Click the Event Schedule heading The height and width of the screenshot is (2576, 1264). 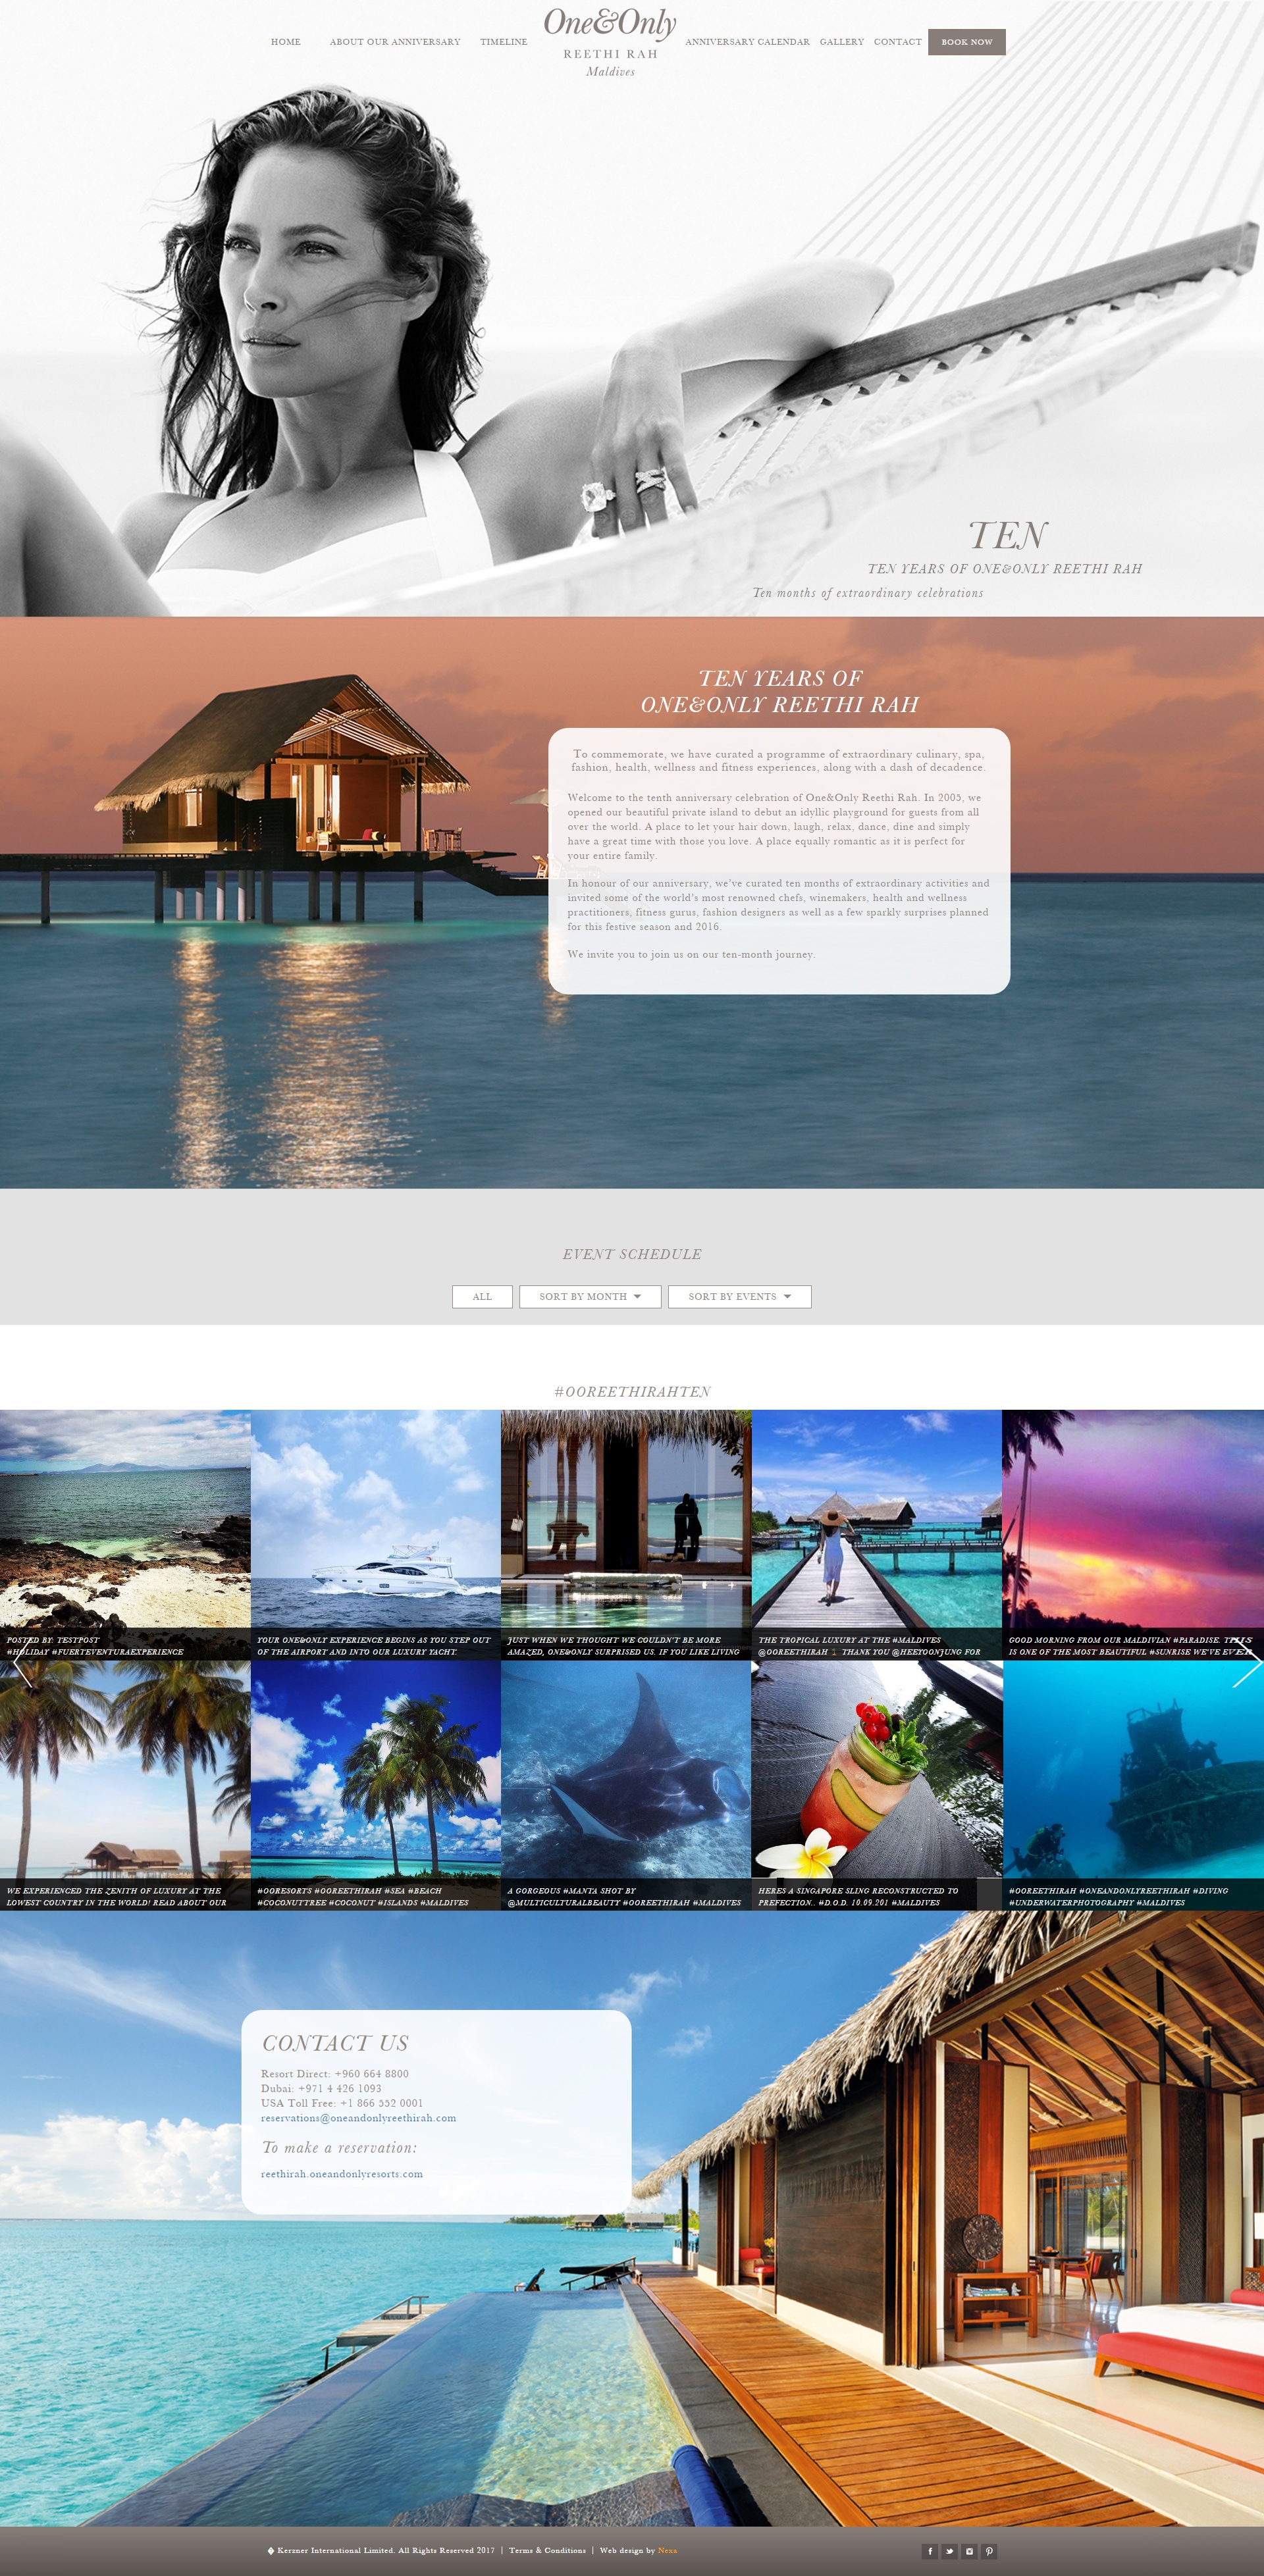pos(632,1254)
